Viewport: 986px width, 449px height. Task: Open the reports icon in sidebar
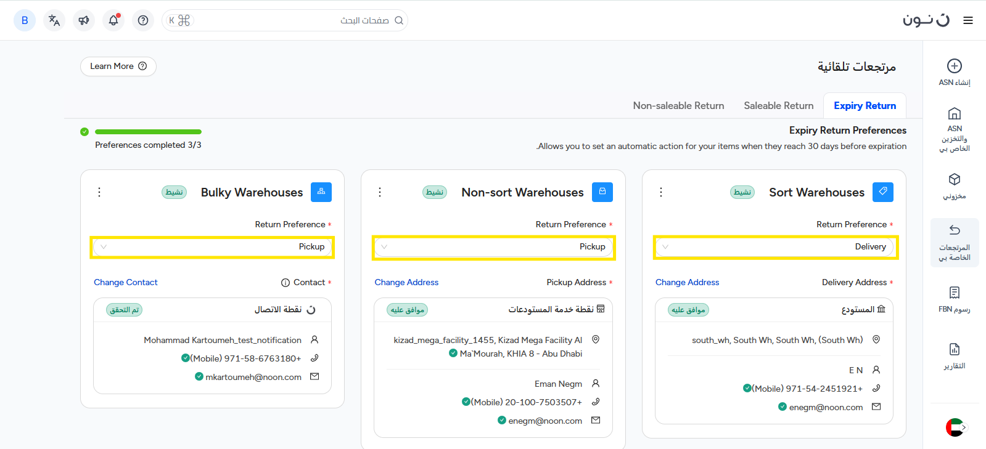pyautogui.click(x=954, y=349)
